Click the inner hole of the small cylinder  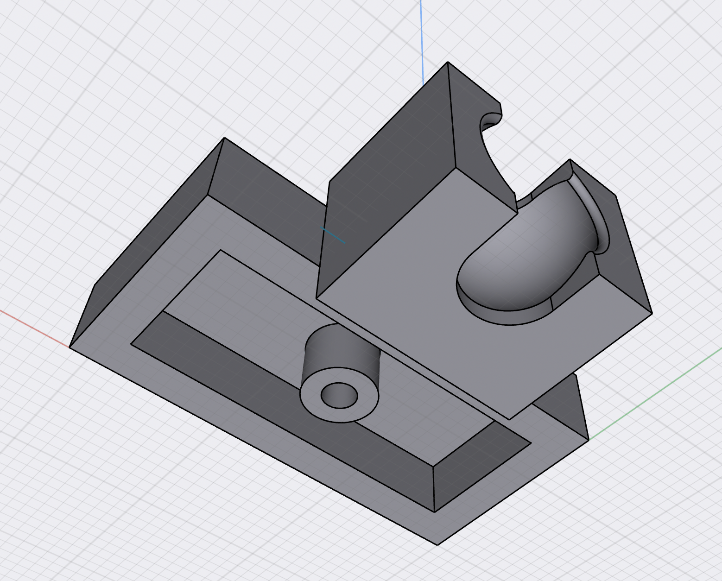(x=340, y=396)
